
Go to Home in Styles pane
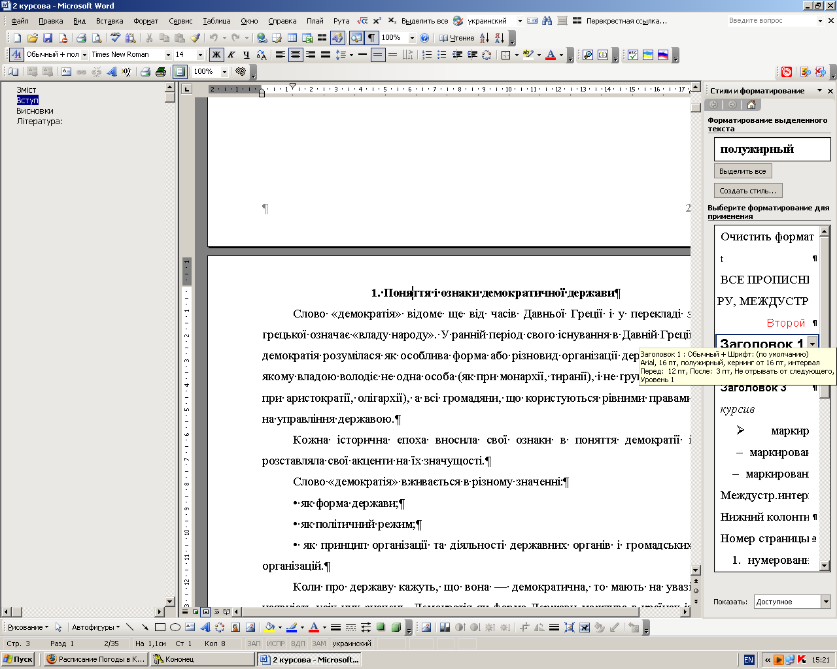[x=751, y=105]
